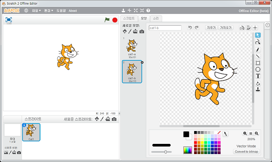Open the 도움말 menu
Image resolution: width=272 pixels, height=162 pixels.
pos(61,11)
